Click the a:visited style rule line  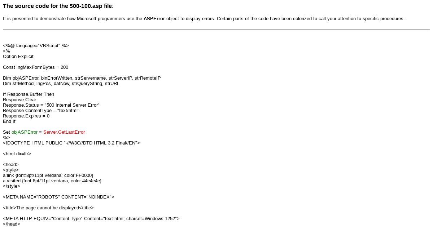pyautogui.click(x=52, y=181)
